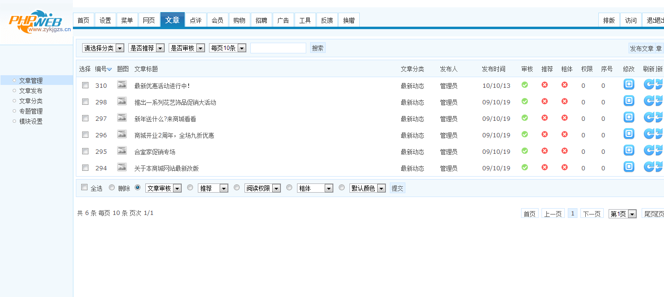Toggle green 审核 check for article 297
Viewport: 664px width, 297px height.
coord(525,118)
